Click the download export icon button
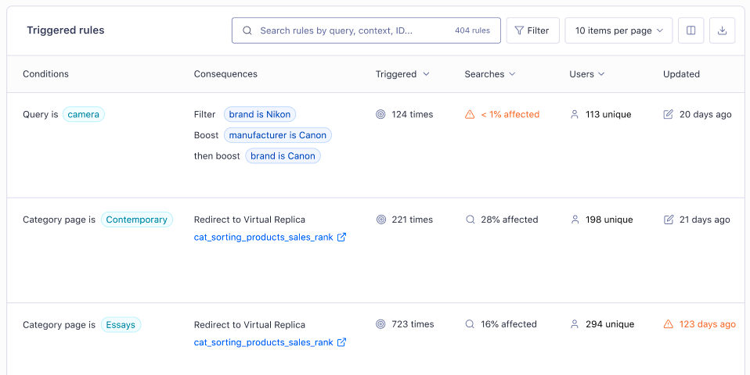This screenshot has height=375, width=750. point(722,30)
